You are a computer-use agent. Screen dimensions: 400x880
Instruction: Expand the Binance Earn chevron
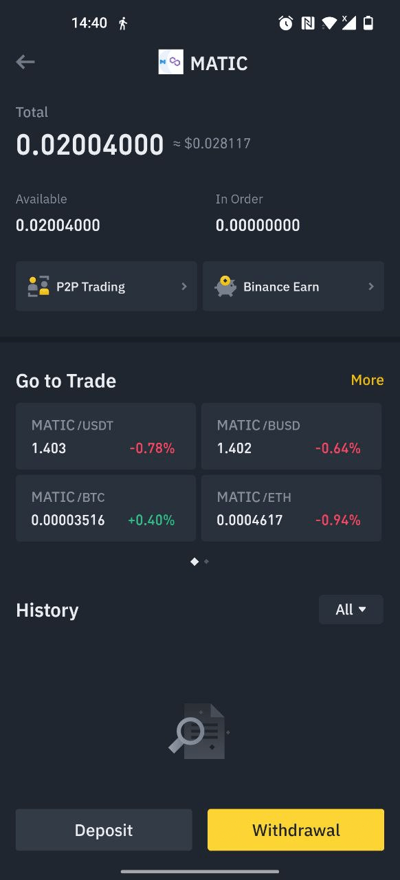point(370,287)
